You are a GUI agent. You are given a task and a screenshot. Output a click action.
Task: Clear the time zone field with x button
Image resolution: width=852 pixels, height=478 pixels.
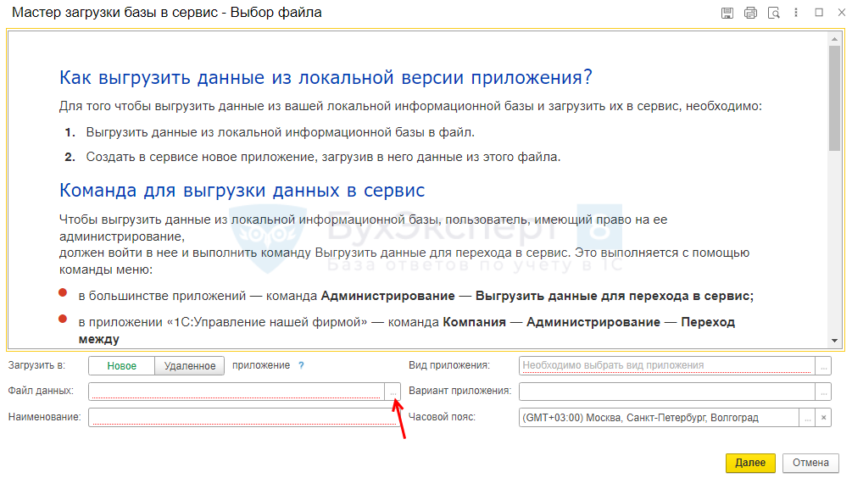(x=823, y=418)
